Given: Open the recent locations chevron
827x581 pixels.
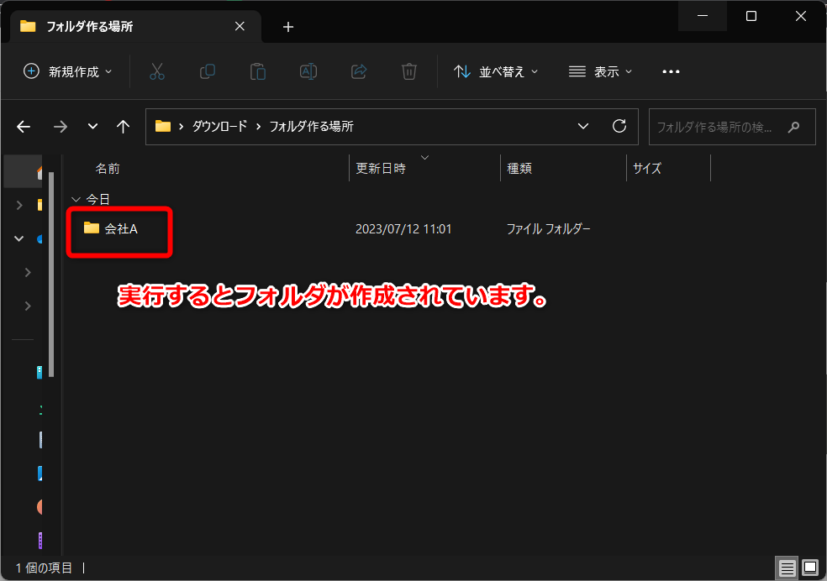Looking at the screenshot, I should (92, 127).
